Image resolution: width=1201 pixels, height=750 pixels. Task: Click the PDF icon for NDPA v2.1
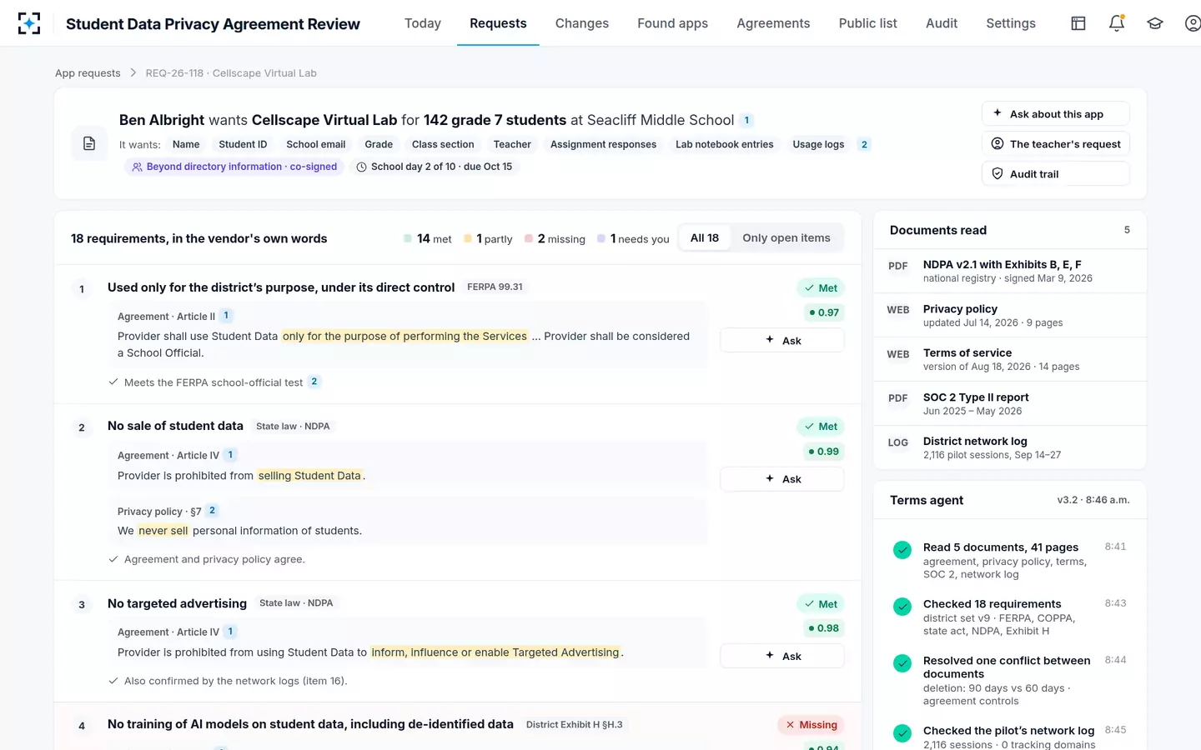(x=898, y=266)
